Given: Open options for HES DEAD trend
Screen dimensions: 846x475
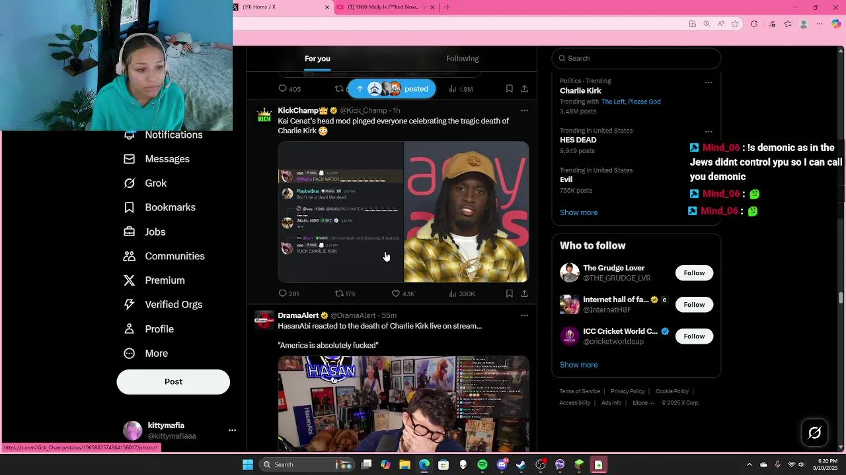Looking at the screenshot, I should (709, 131).
